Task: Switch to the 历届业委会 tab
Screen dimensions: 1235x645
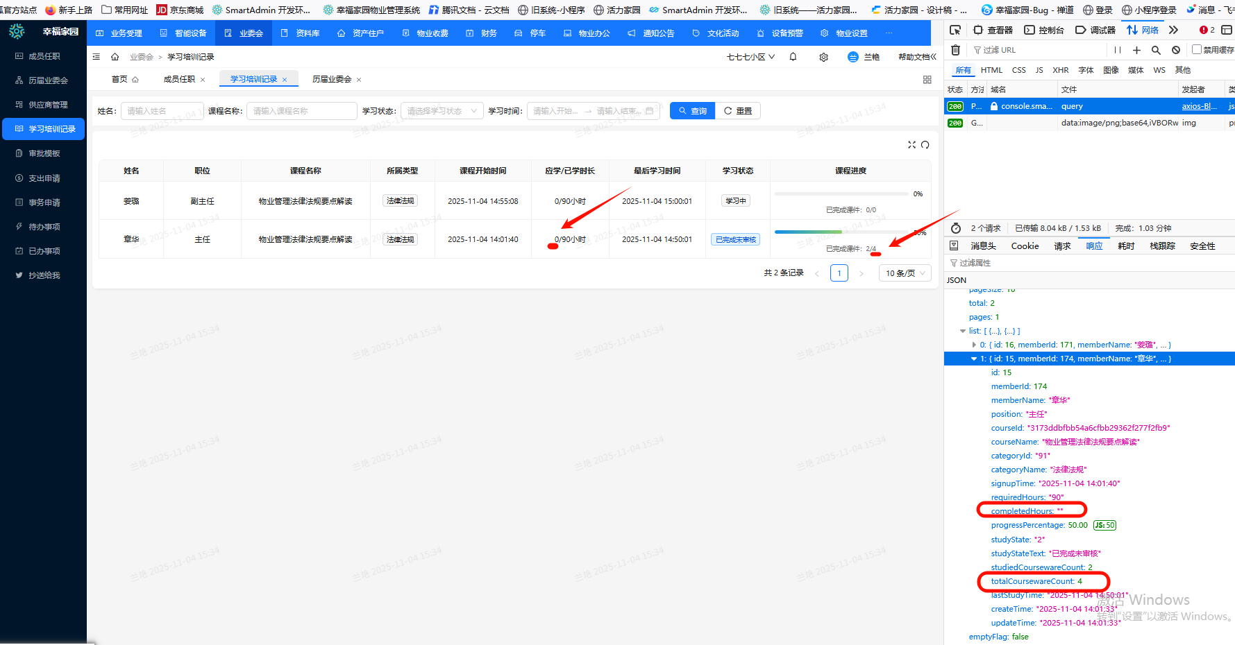Action: 332,80
